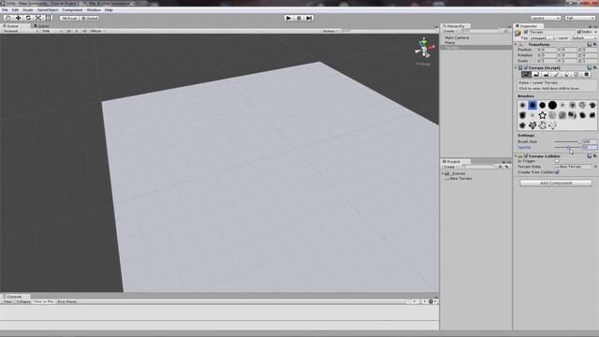
Task: Select the Rect transform tool in toolbar
Action: coord(49,18)
